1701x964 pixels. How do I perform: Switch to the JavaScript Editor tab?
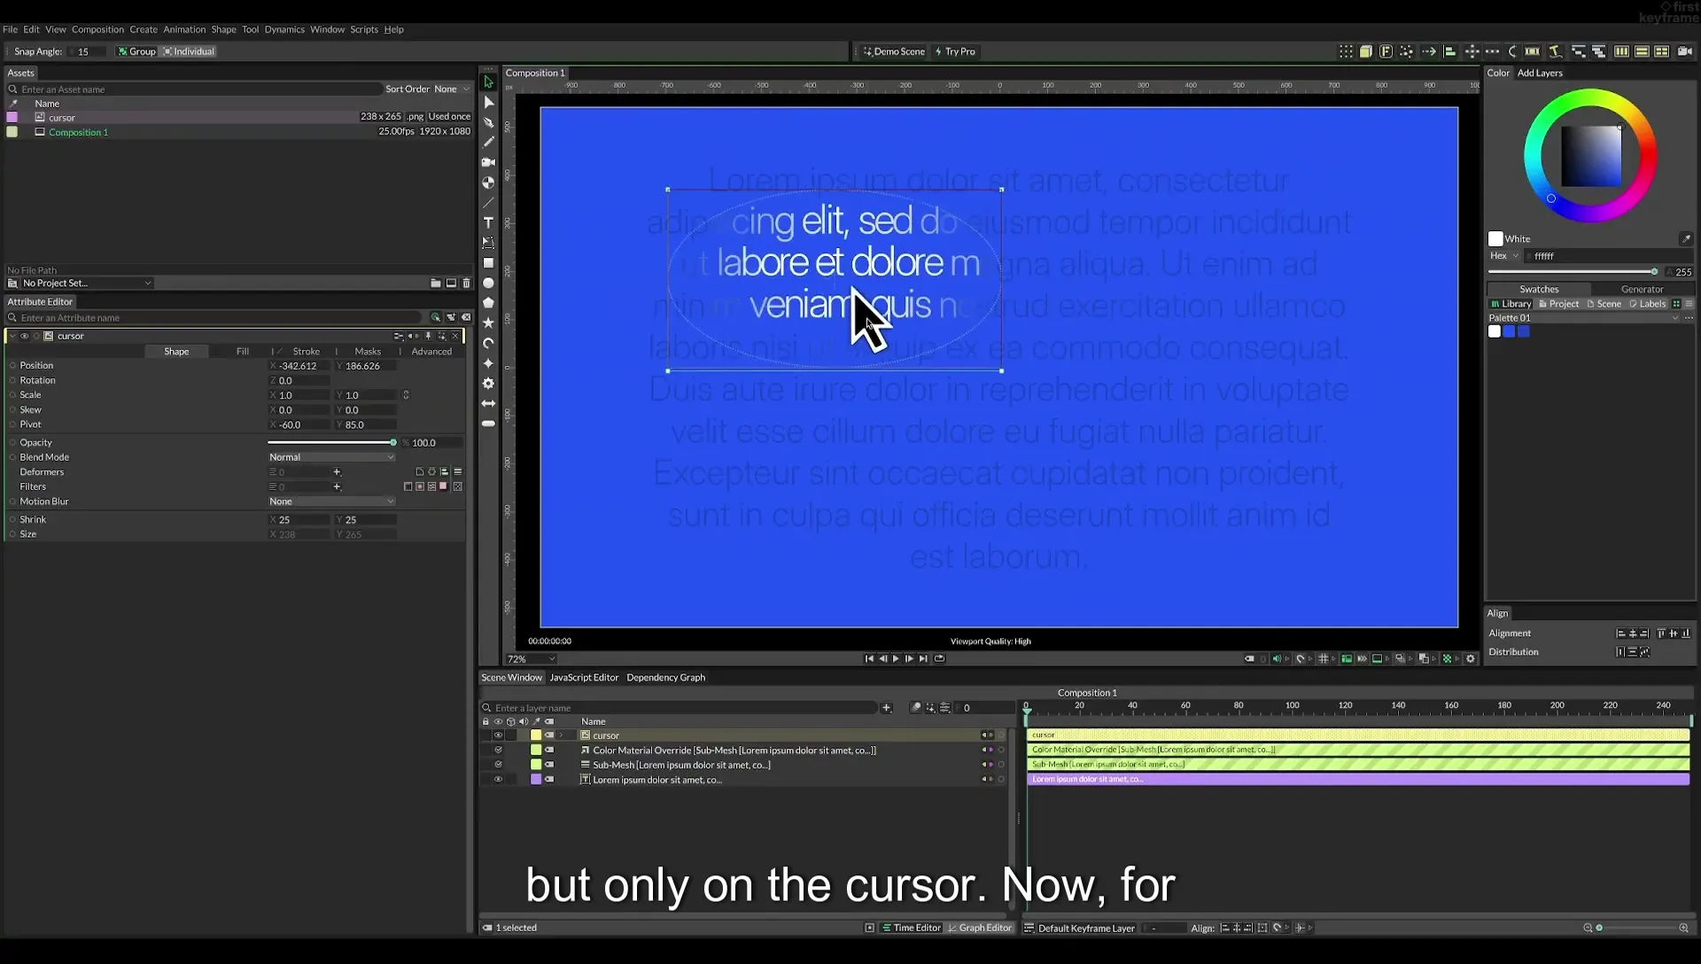pos(584,678)
